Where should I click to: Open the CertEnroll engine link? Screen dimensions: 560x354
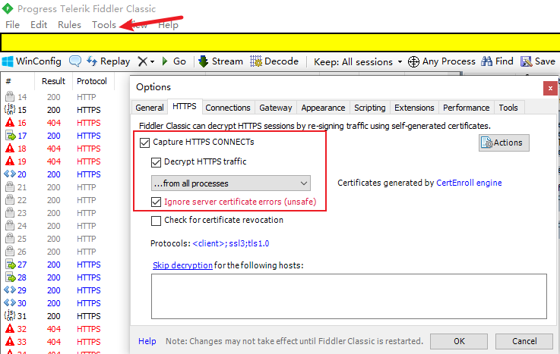click(x=469, y=183)
